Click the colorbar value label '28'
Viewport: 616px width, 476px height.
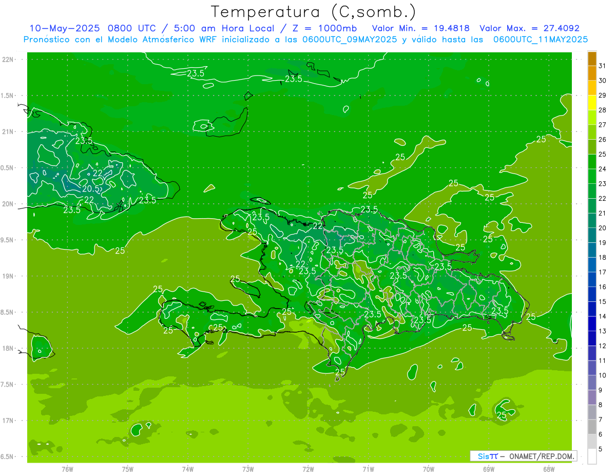click(x=603, y=110)
